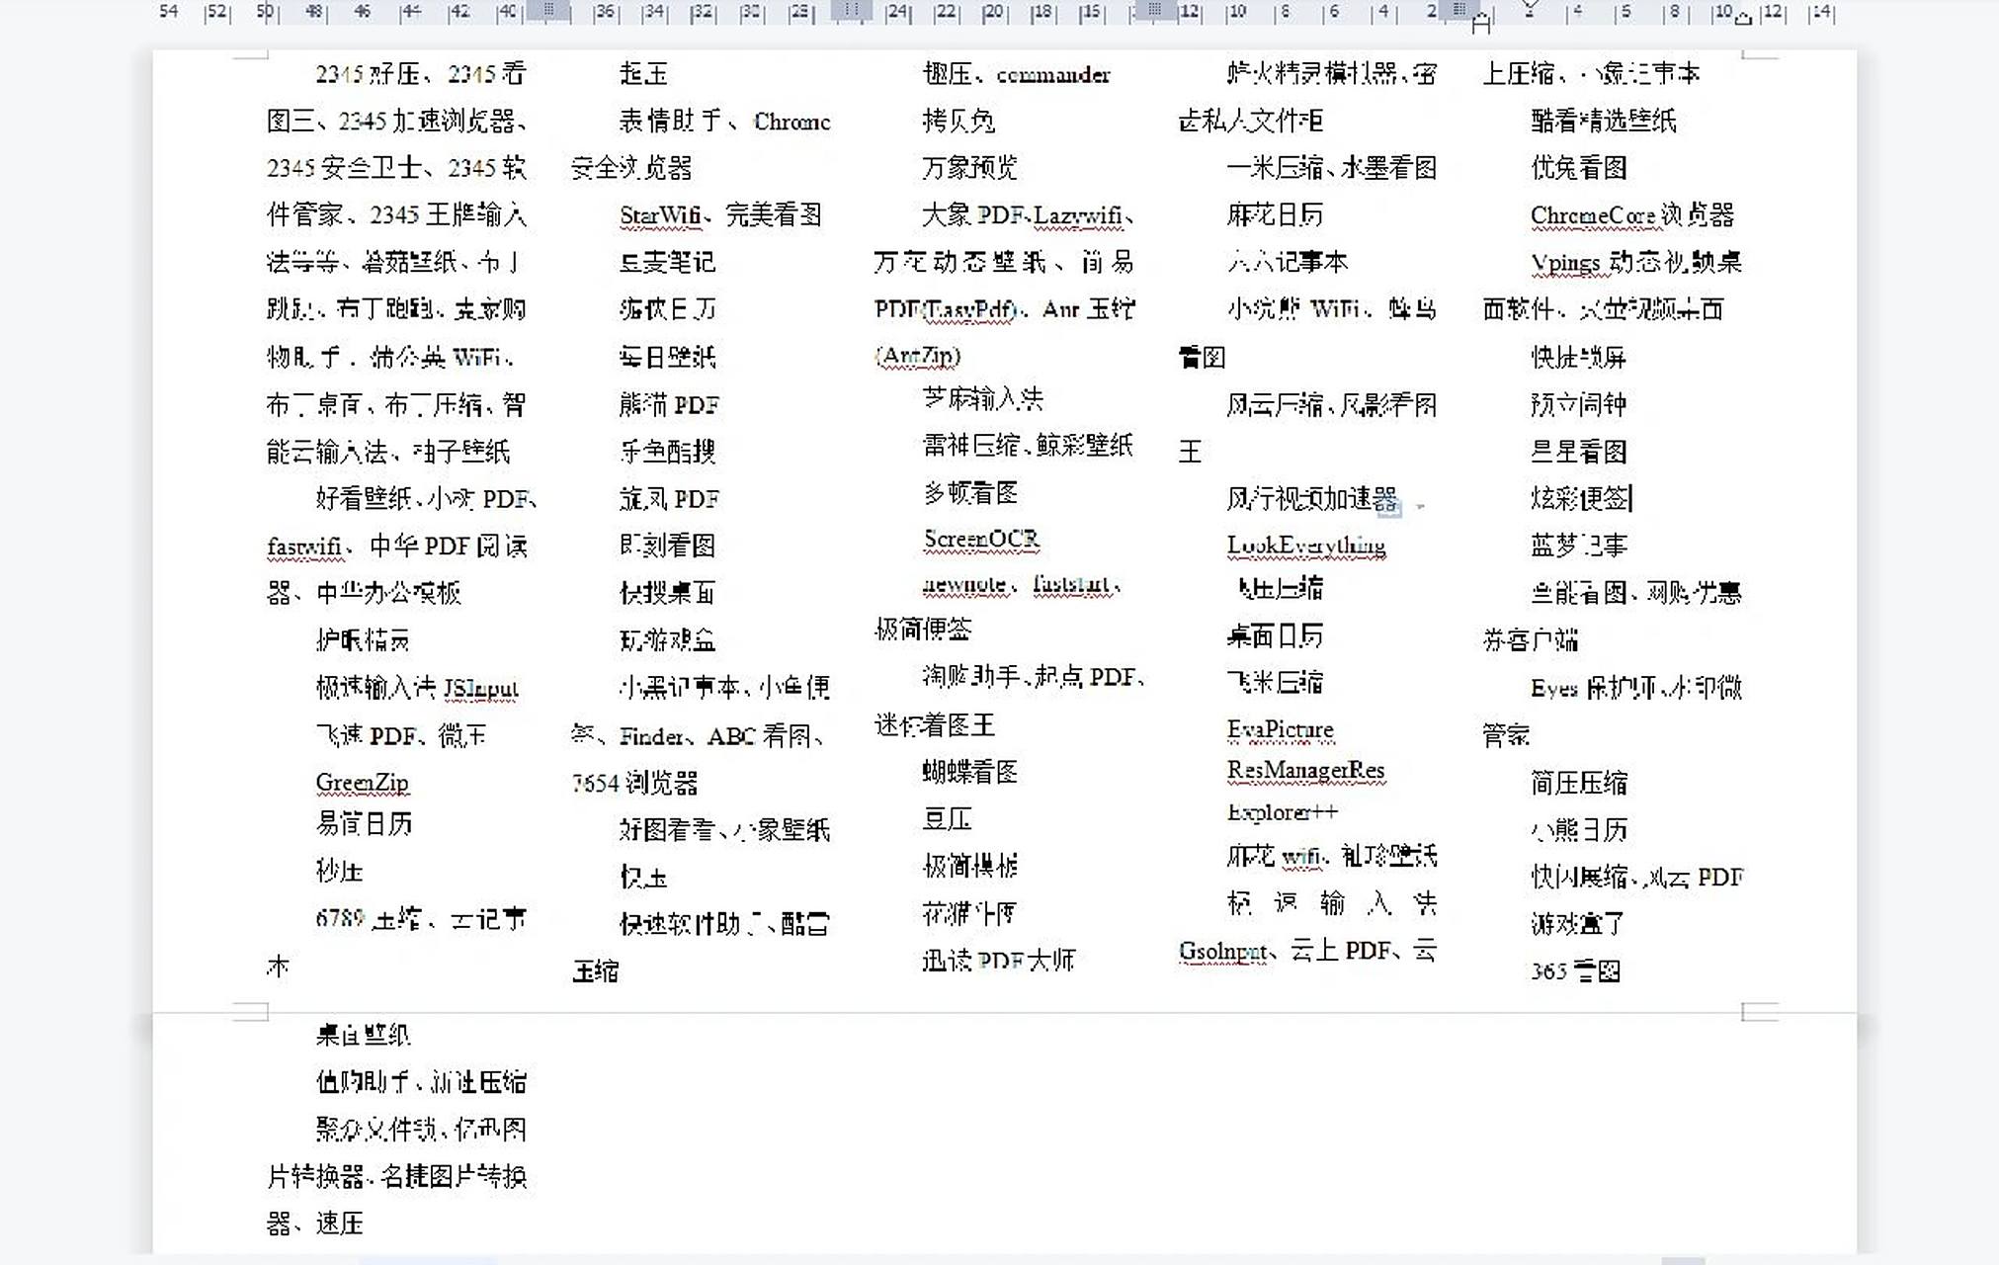Click the text 迷你看图王

(935, 726)
